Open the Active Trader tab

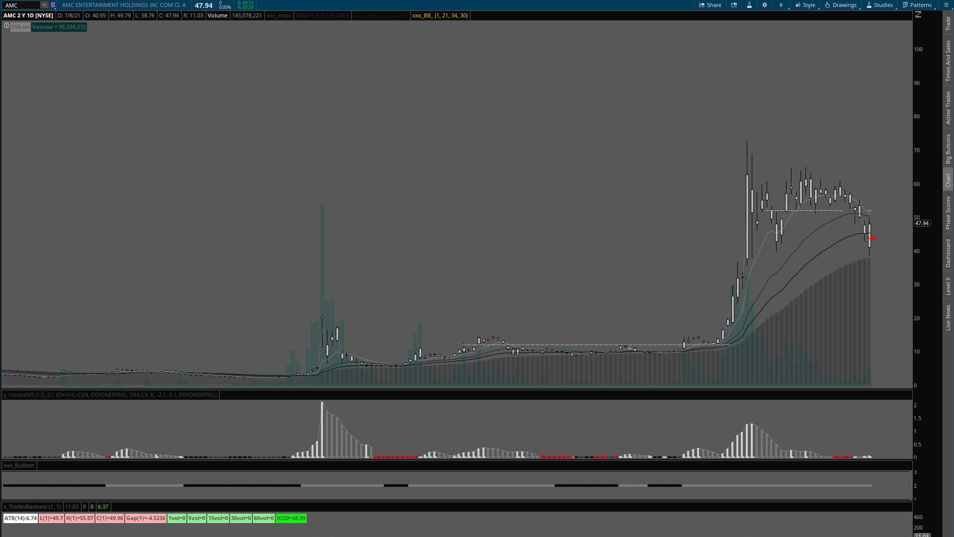pos(948,107)
